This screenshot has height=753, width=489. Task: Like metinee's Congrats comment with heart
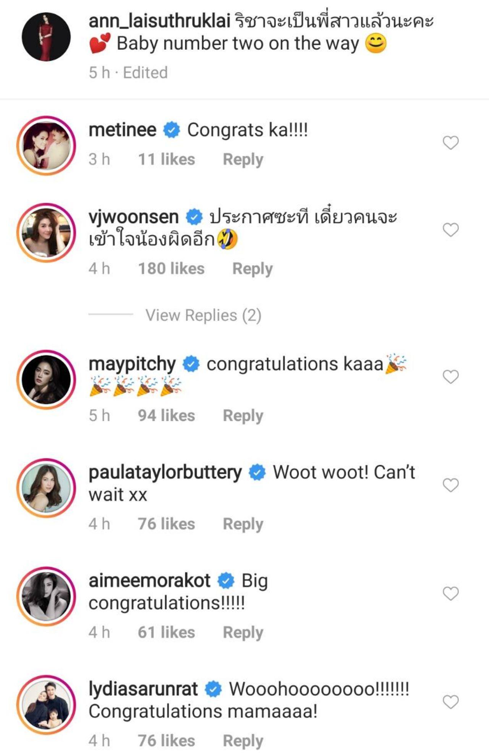click(450, 143)
